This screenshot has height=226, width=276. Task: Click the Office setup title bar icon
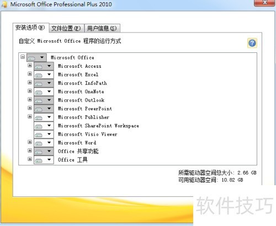(x=4, y=4)
